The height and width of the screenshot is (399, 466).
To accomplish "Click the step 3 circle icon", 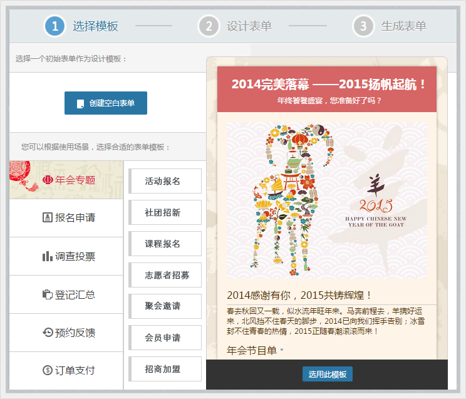I will [x=363, y=26].
